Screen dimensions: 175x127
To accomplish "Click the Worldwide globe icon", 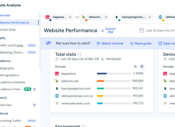I will click(x=103, y=59).
